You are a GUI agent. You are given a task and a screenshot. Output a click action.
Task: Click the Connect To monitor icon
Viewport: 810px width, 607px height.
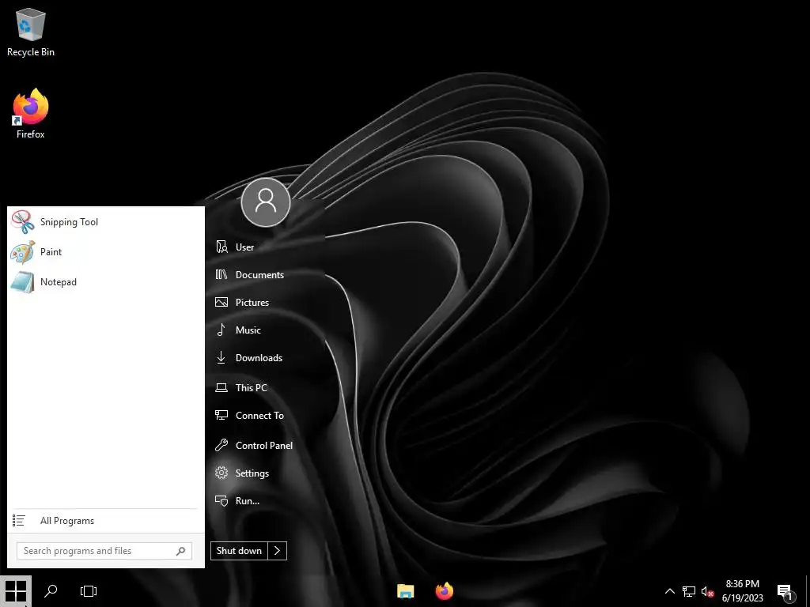(221, 415)
